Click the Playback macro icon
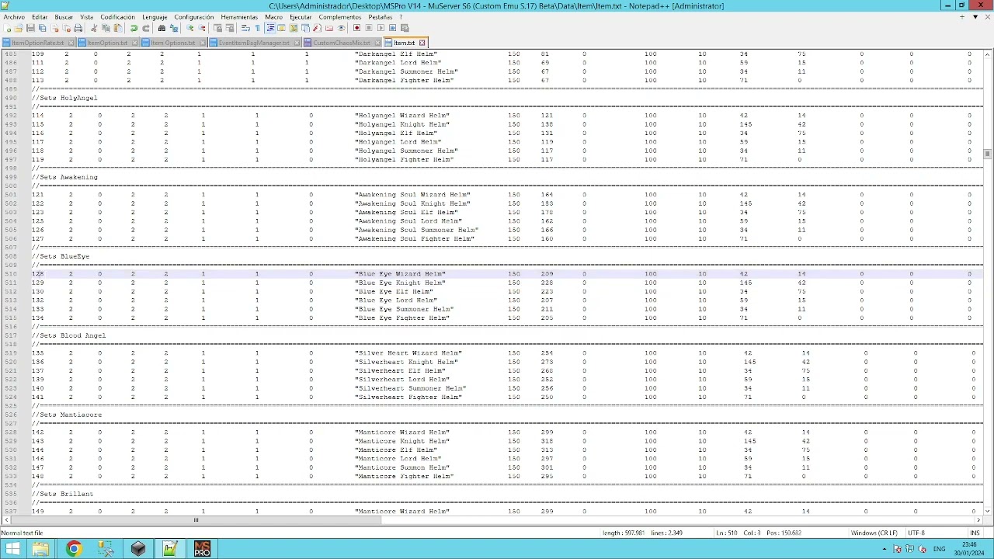 coord(381,28)
